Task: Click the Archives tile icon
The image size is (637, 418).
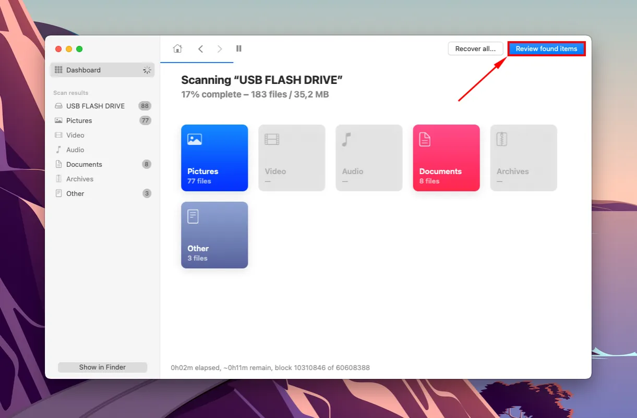Action: 502,140
